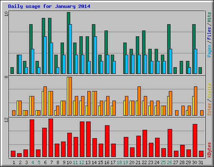Click the 'Files' legend label

click(x=209, y=33)
